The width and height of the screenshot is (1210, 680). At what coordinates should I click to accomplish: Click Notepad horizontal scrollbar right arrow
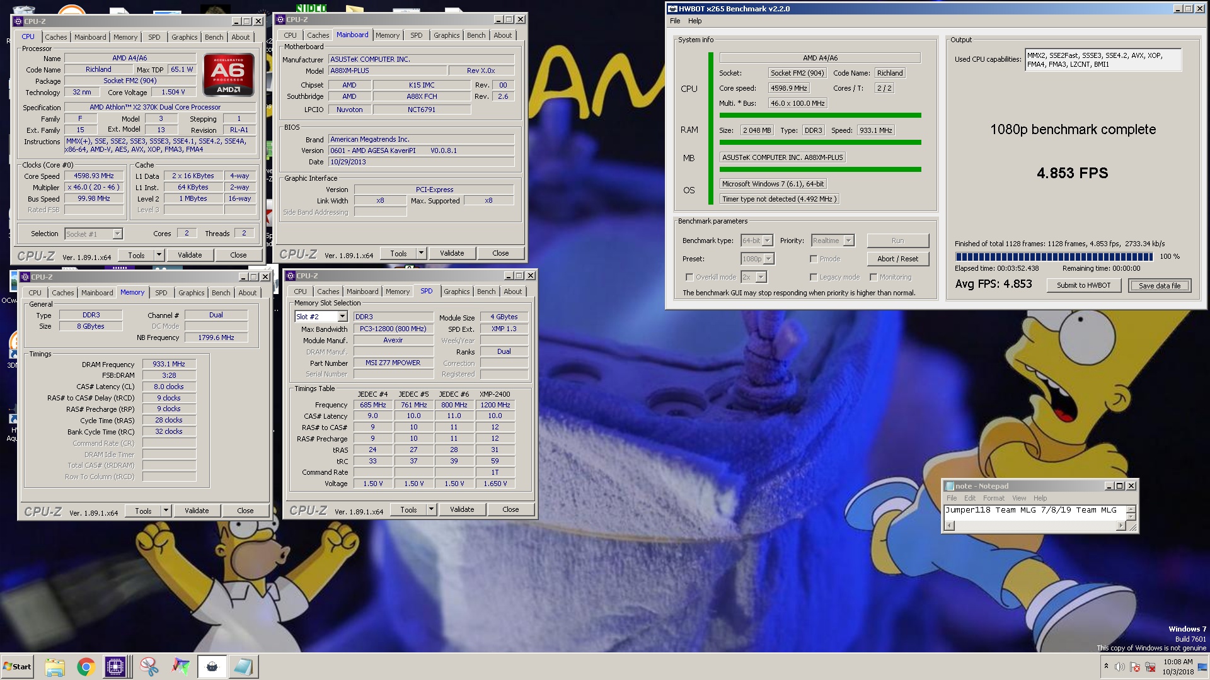tap(1121, 526)
